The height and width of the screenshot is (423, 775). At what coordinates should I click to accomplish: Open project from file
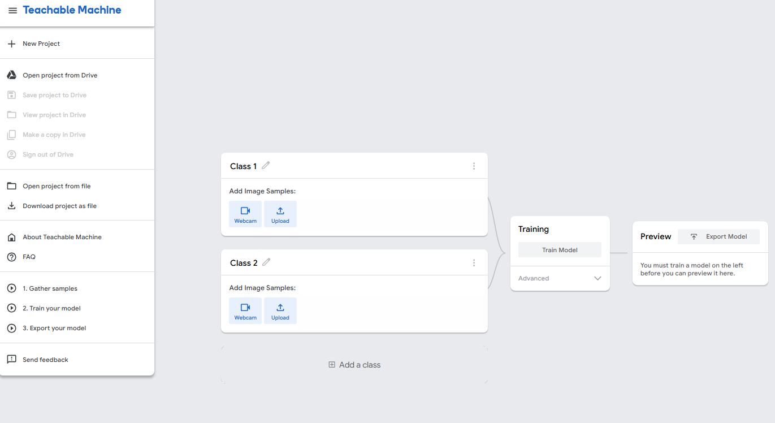tap(57, 186)
